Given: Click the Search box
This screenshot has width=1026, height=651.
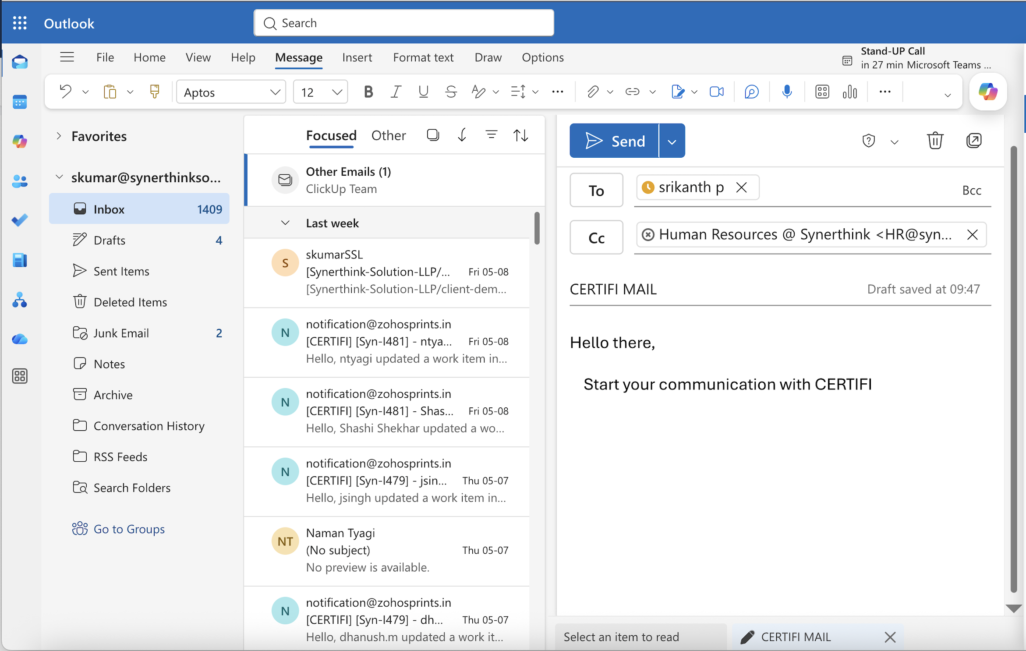Looking at the screenshot, I should [x=403, y=23].
